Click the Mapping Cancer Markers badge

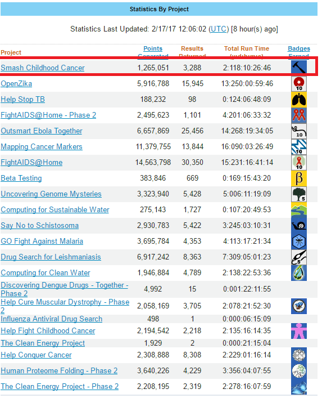point(299,147)
